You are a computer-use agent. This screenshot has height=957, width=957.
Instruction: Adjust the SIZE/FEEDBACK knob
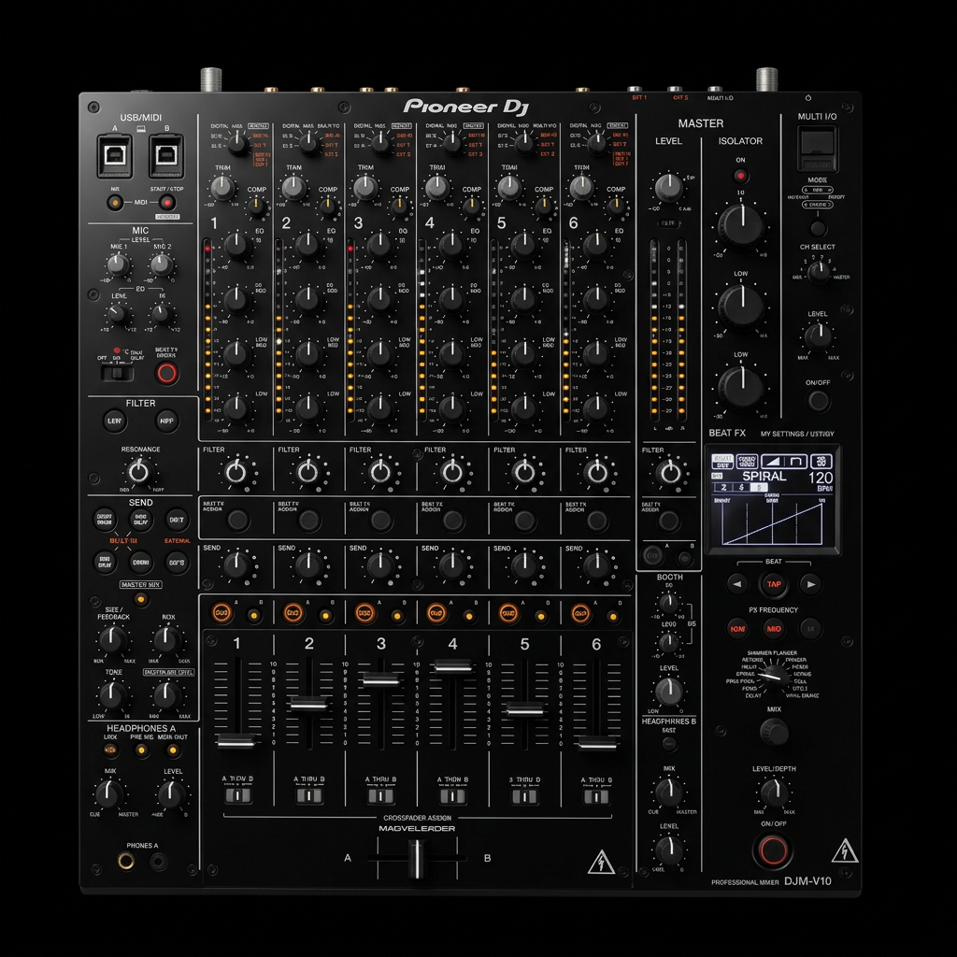[x=112, y=639]
